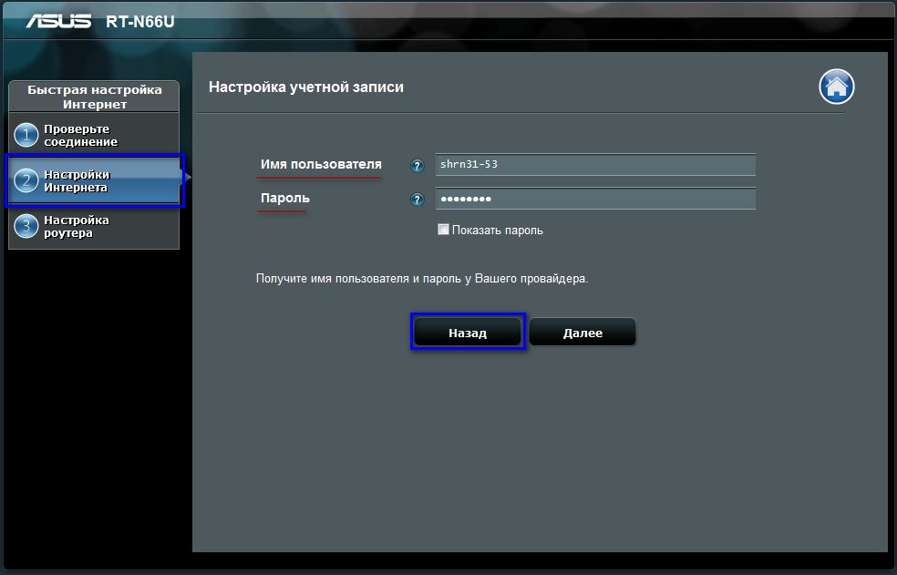The image size is (897, 575).
Task: Click the Далее button
Action: (x=583, y=333)
